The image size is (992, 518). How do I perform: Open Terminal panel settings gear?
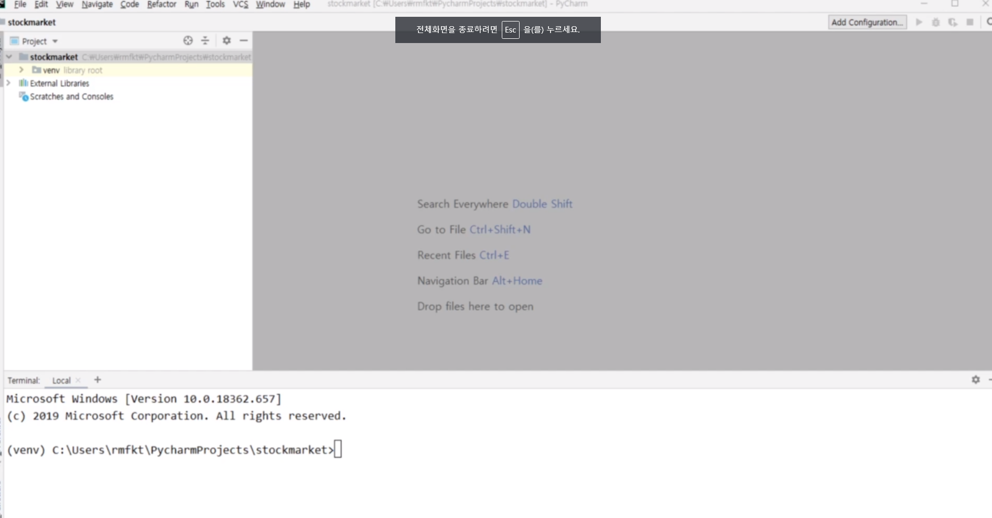(x=975, y=379)
